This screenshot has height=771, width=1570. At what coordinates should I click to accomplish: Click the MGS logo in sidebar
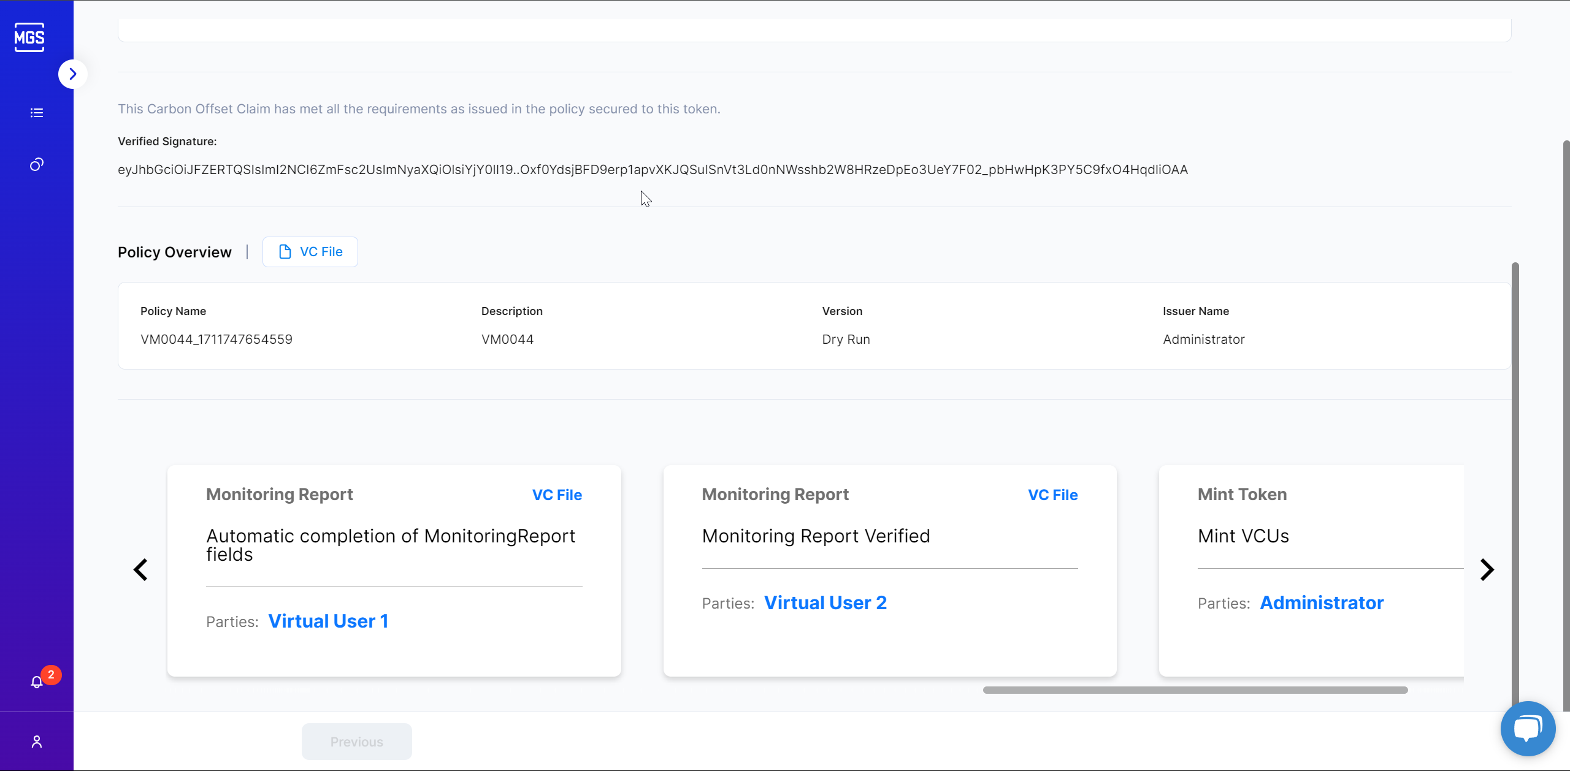tap(29, 37)
